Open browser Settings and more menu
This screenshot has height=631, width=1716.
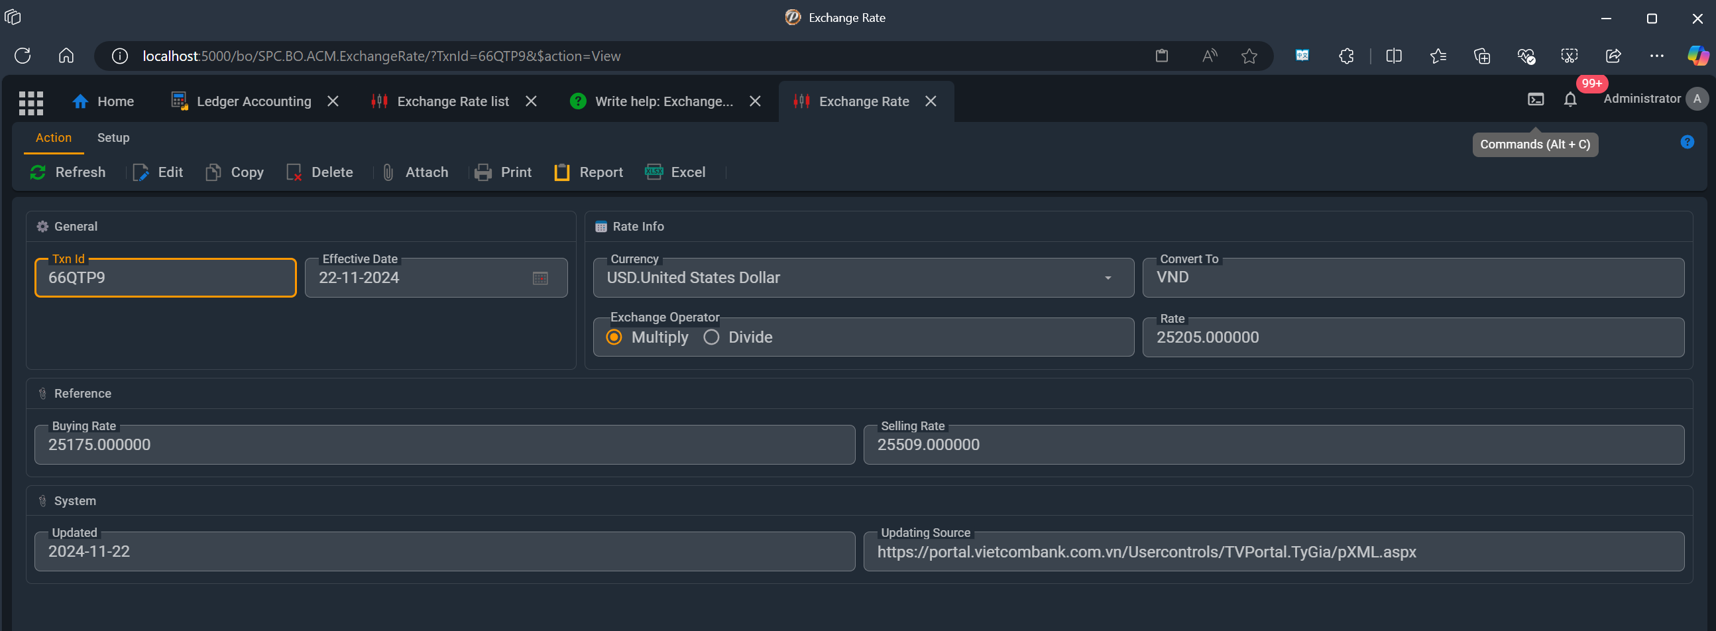(1657, 56)
